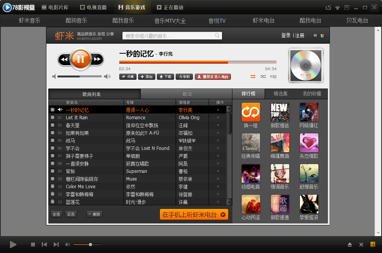
Task: Tick the checkbox for 春天里
Action: point(53,125)
